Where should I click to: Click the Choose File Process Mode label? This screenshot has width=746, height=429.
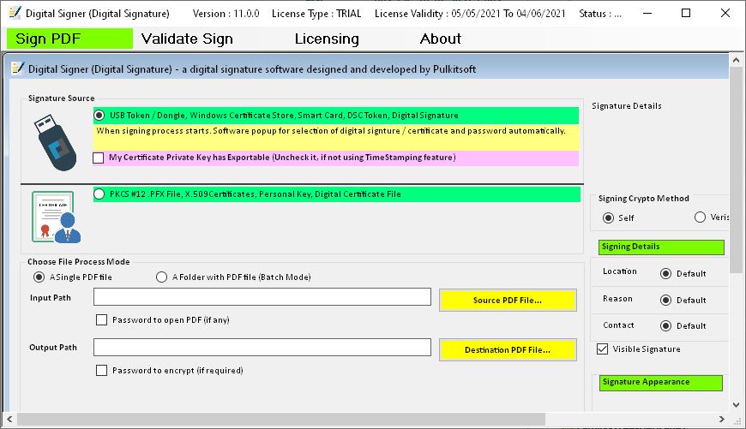coord(79,262)
